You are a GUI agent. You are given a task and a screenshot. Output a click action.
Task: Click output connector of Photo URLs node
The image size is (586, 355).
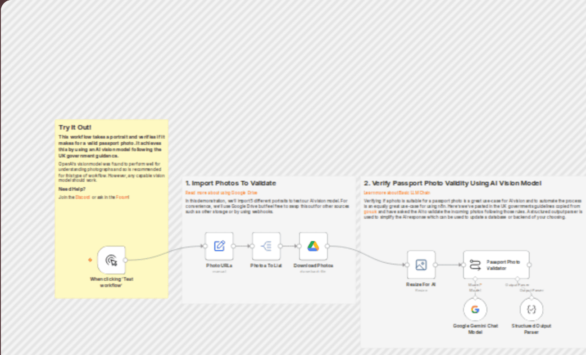pyautogui.click(x=233, y=246)
